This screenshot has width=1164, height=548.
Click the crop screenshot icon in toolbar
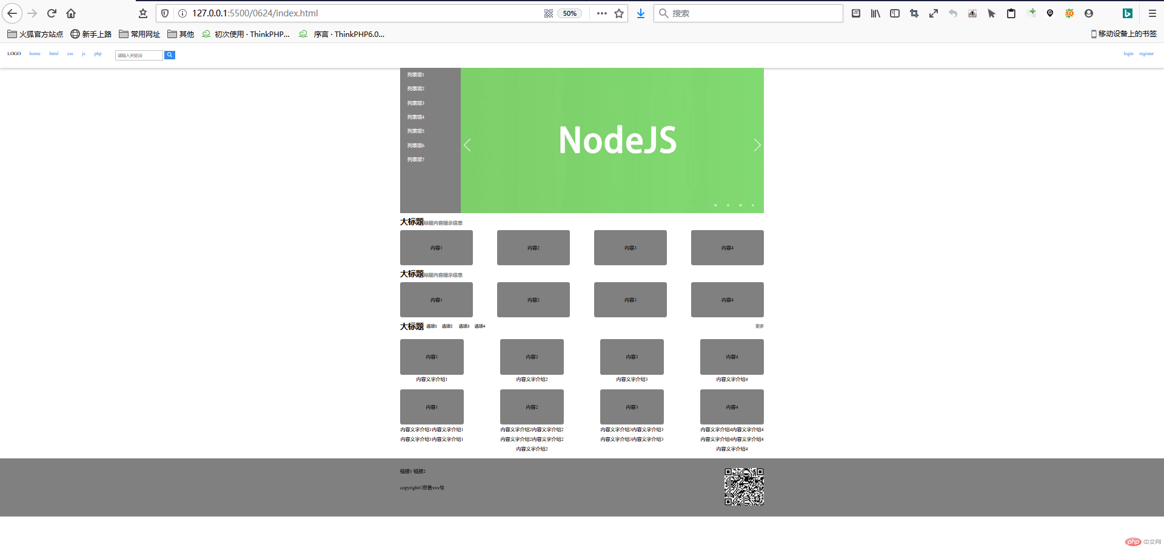point(914,13)
